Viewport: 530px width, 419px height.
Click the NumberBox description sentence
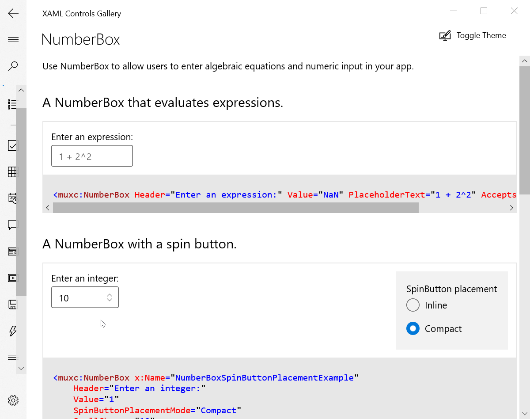coord(228,67)
